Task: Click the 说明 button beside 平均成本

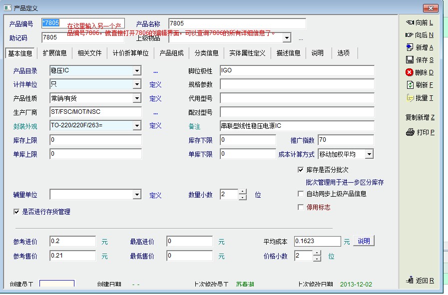Action: (x=364, y=241)
